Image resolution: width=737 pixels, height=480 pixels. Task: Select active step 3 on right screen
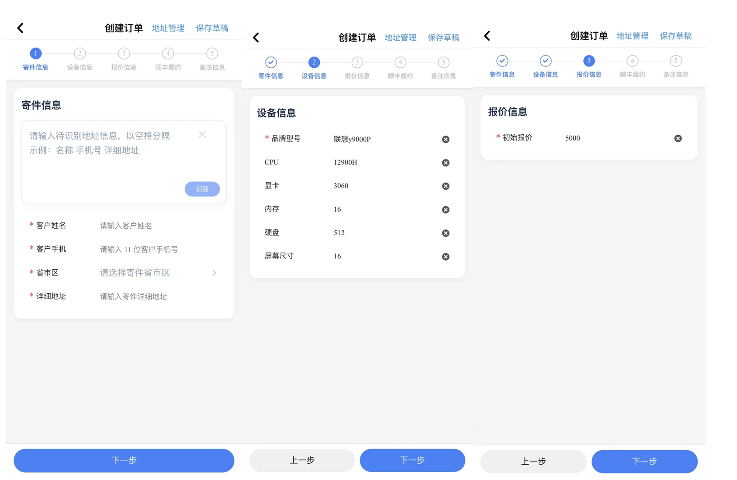[589, 61]
